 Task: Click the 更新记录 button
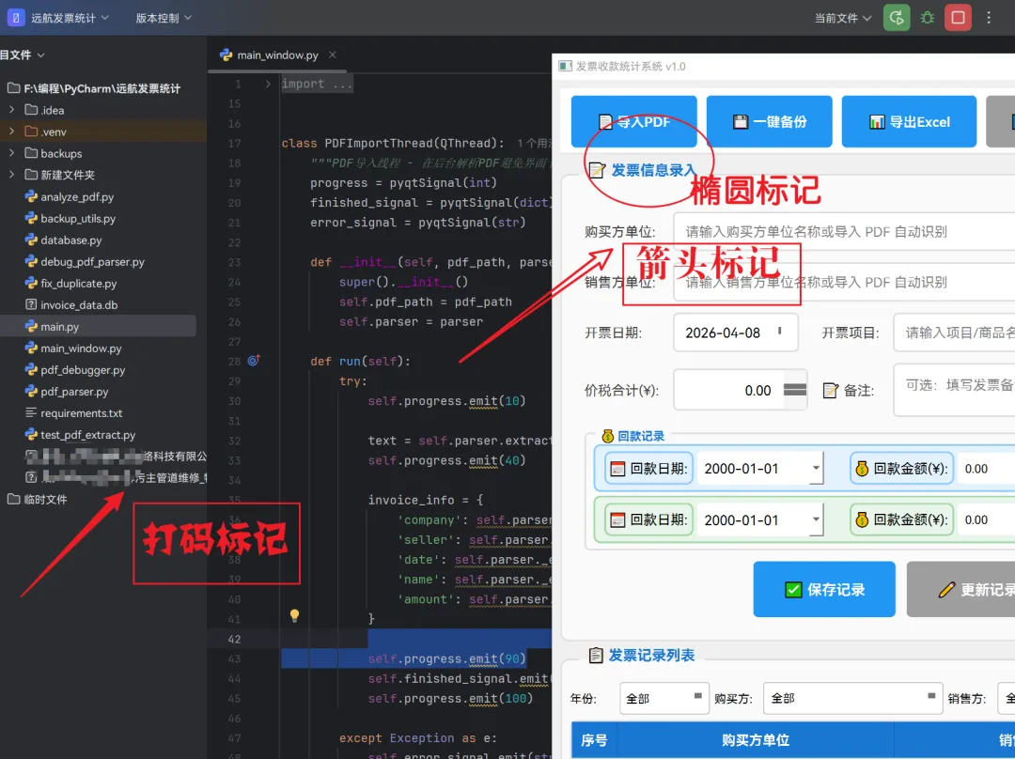[x=961, y=590]
